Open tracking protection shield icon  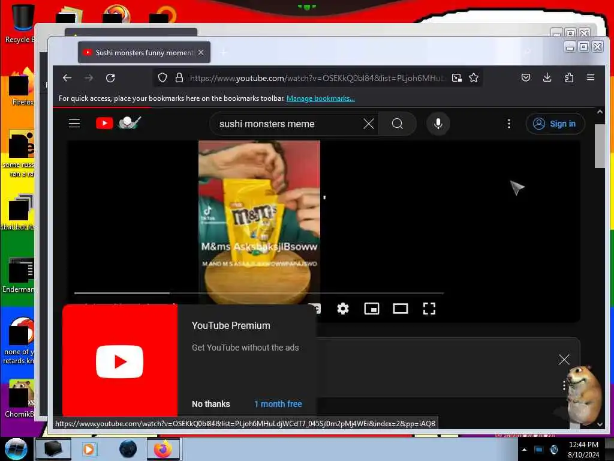tap(162, 78)
